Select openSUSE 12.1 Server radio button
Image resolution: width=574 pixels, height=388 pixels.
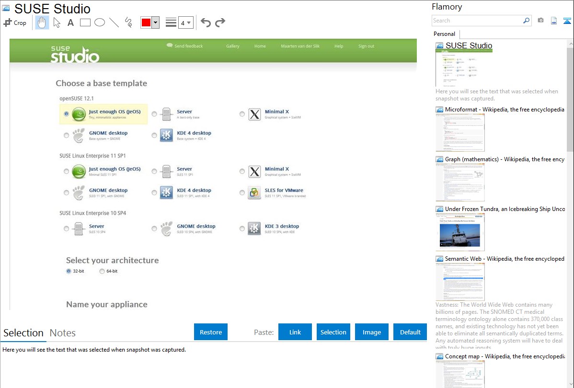tap(154, 114)
